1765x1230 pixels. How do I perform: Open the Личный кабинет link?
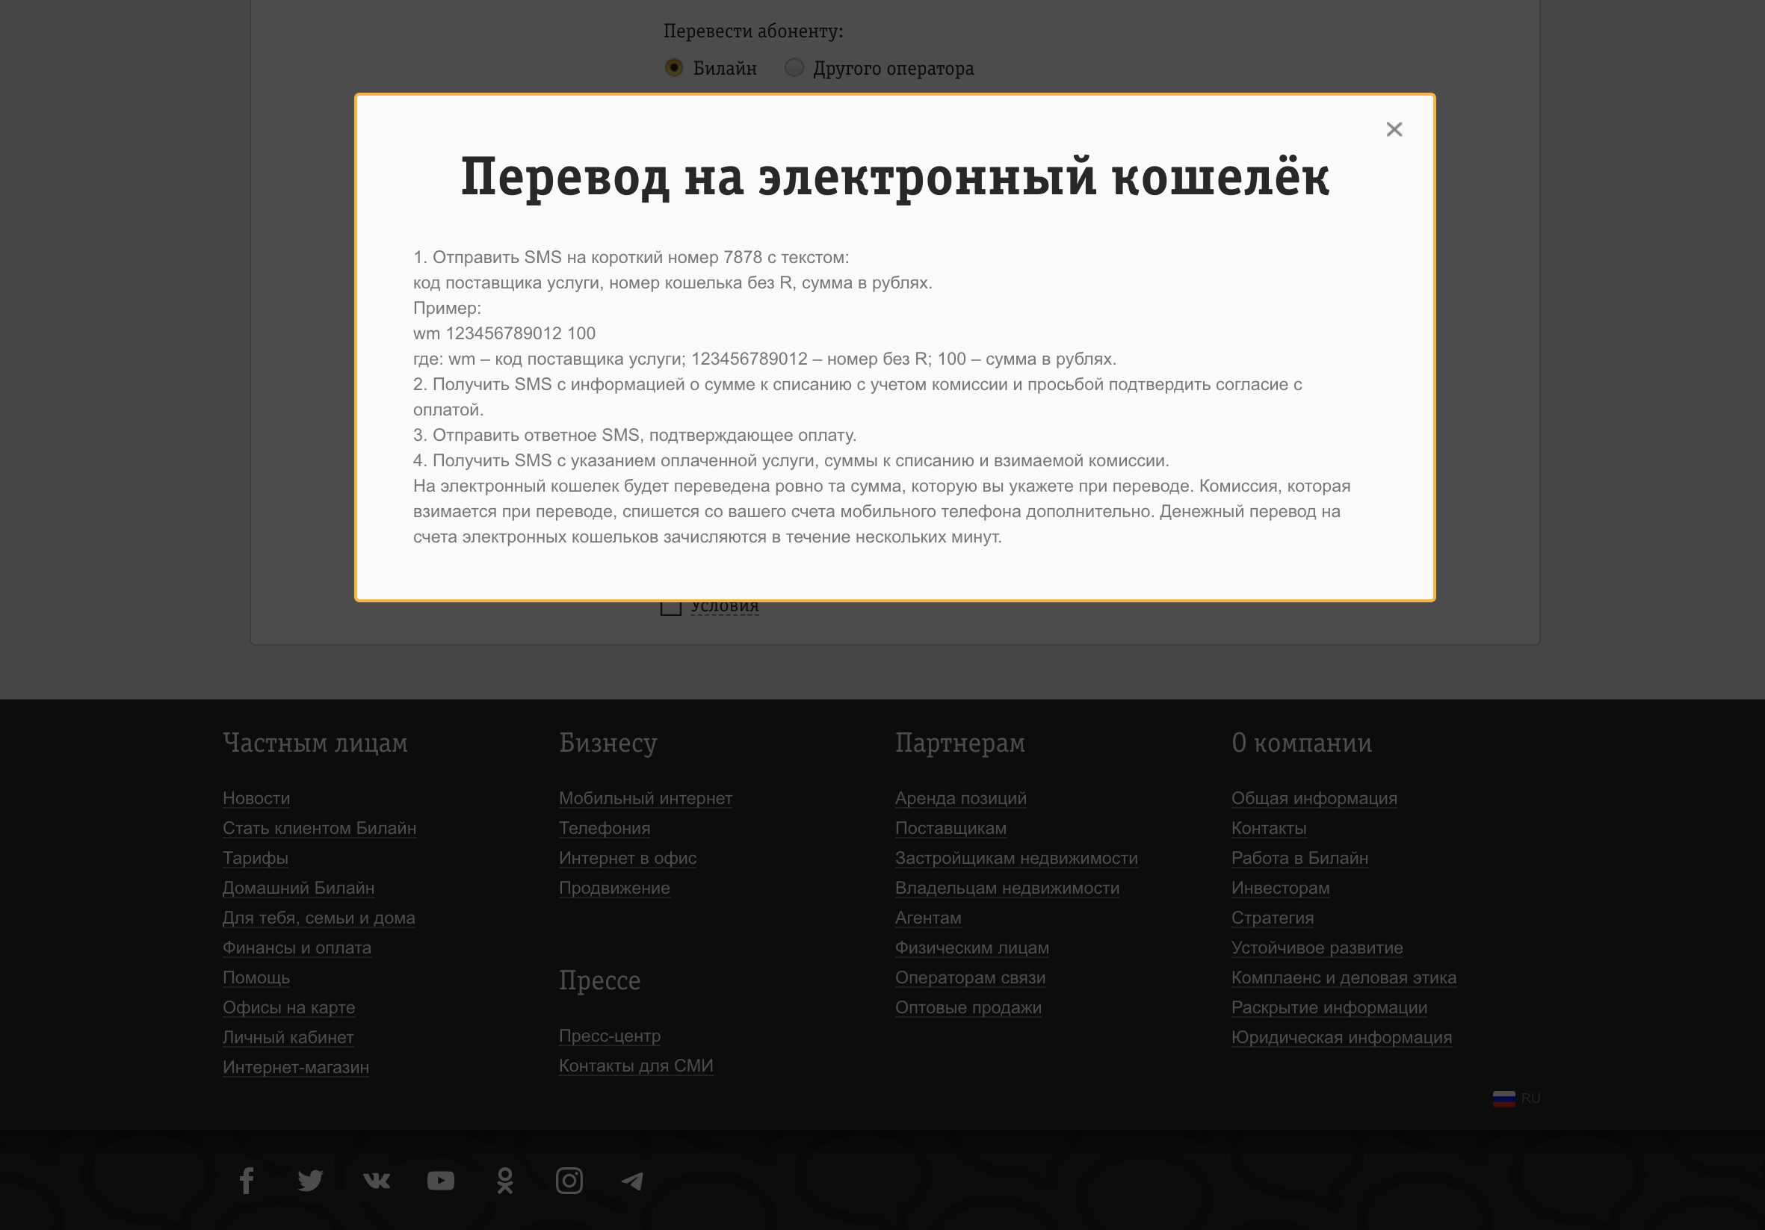click(x=288, y=1037)
